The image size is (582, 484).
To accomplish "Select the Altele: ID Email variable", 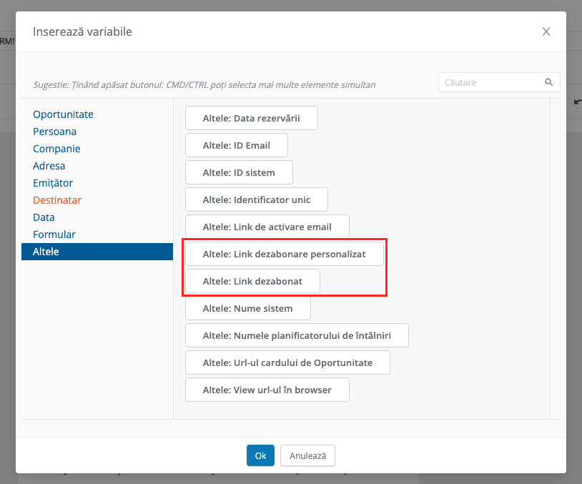I will pos(237,145).
